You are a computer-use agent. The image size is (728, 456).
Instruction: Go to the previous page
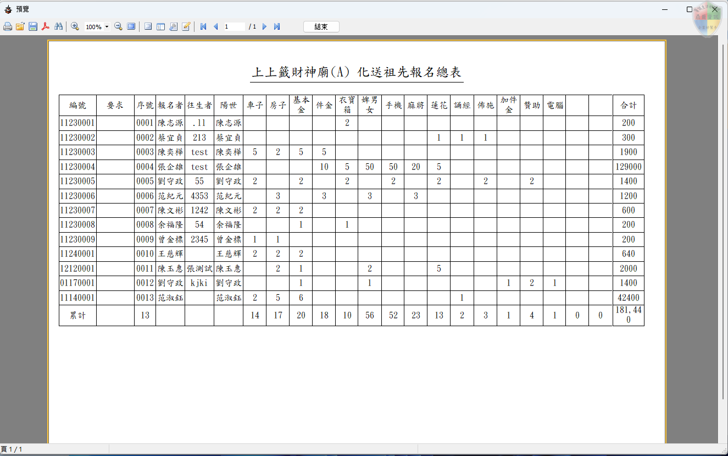click(215, 26)
